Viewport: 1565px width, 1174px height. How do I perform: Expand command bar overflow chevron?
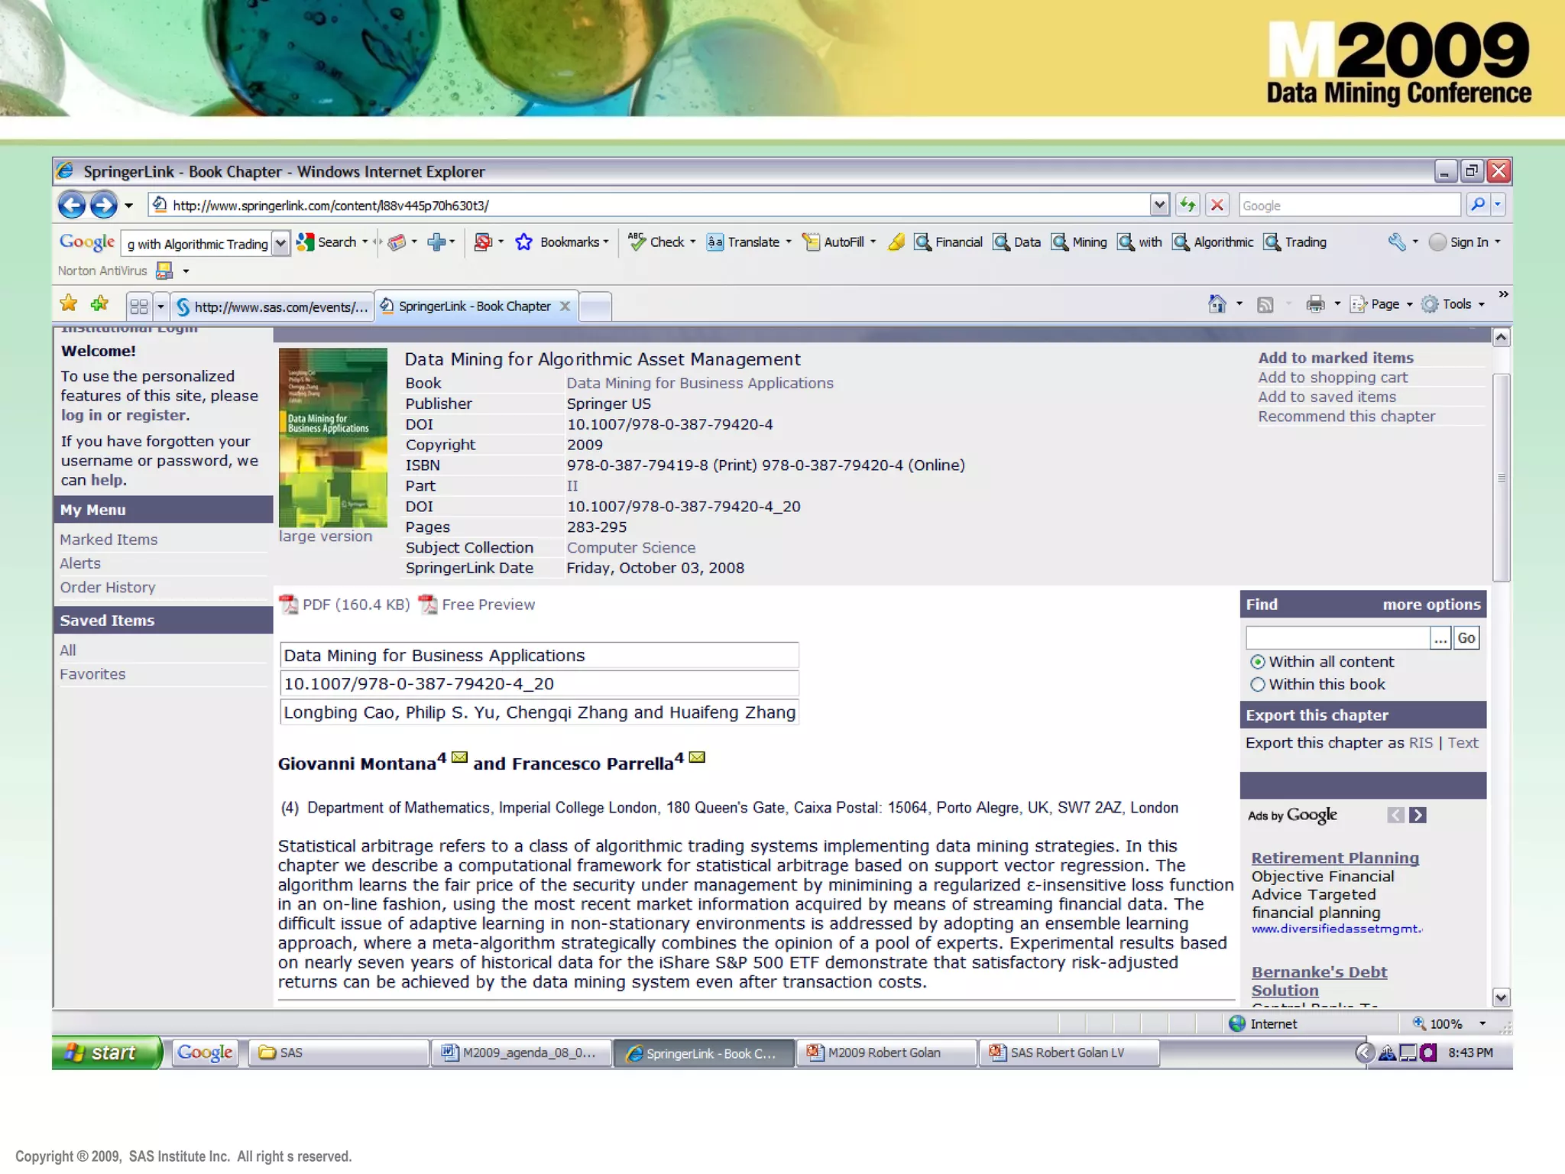coord(1503,295)
